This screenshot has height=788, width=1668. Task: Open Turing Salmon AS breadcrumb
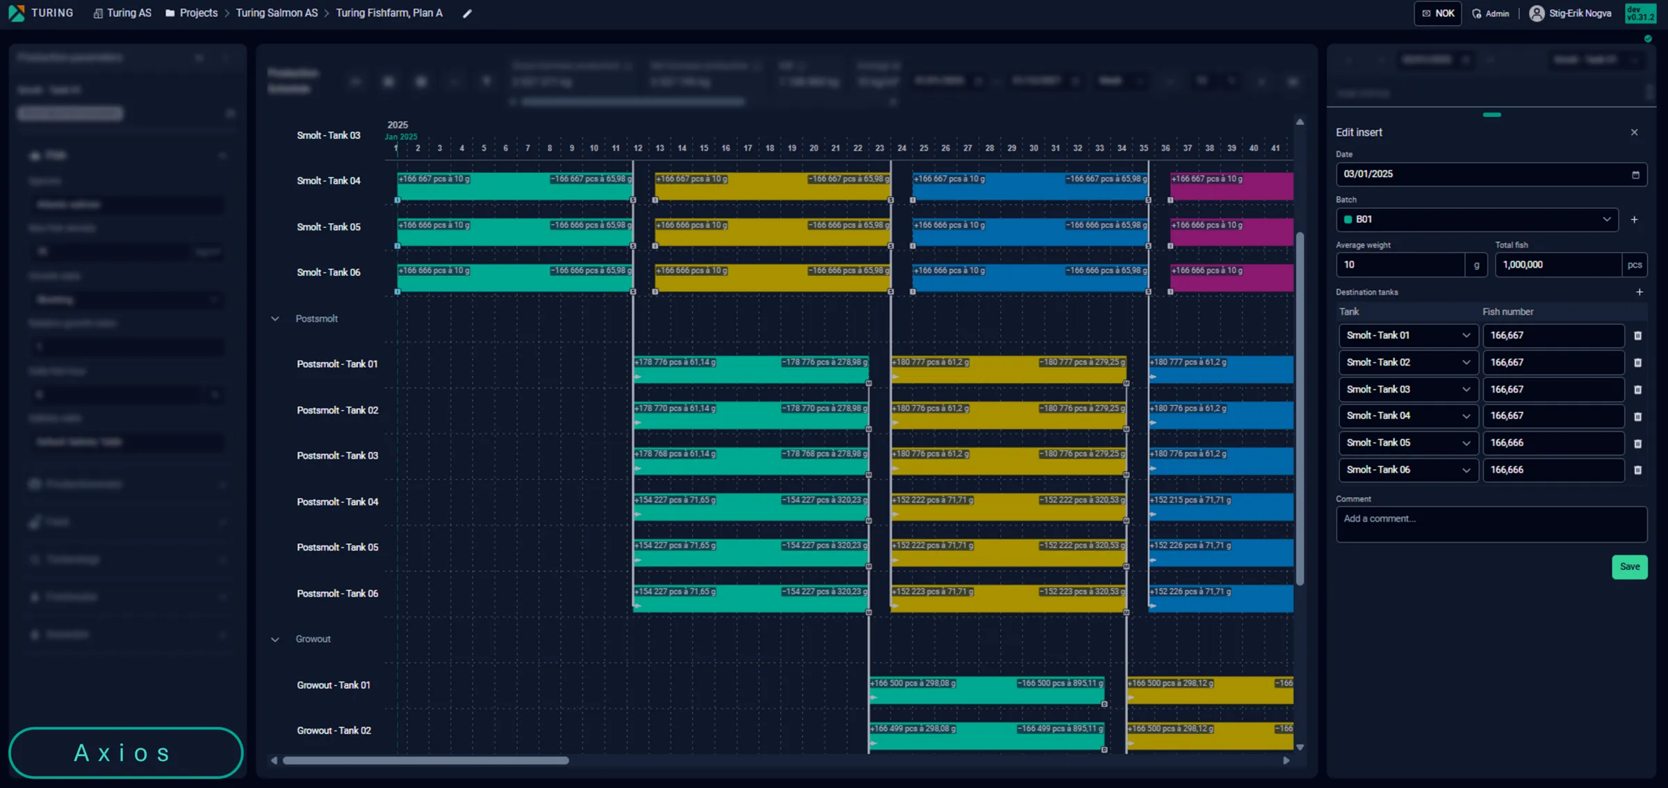tap(277, 13)
